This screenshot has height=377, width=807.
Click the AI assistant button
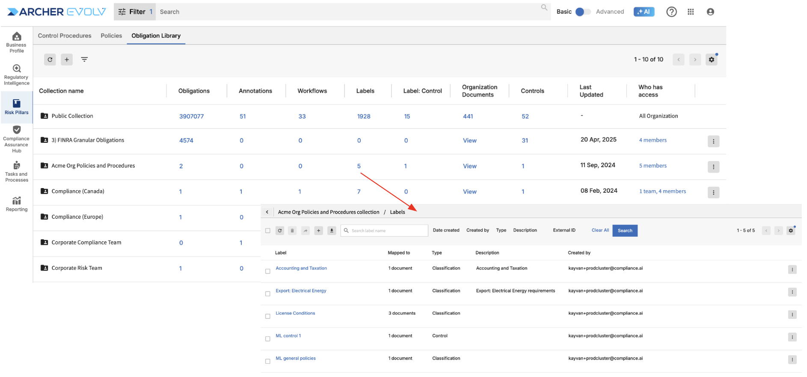[644, 12]
